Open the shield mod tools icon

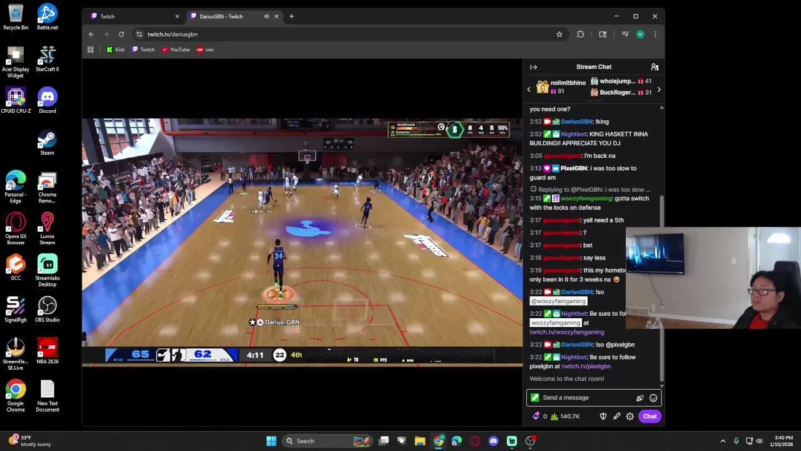(x=603, y=417)
